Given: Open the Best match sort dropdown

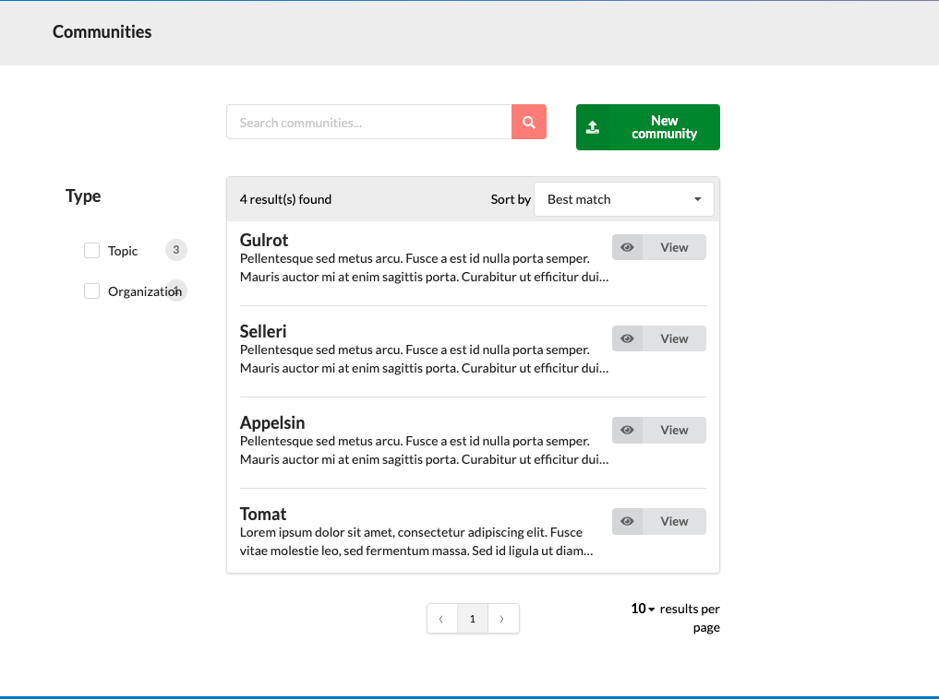Looking at the screenshot, I should pyautogui.click(x=623, y=198).
